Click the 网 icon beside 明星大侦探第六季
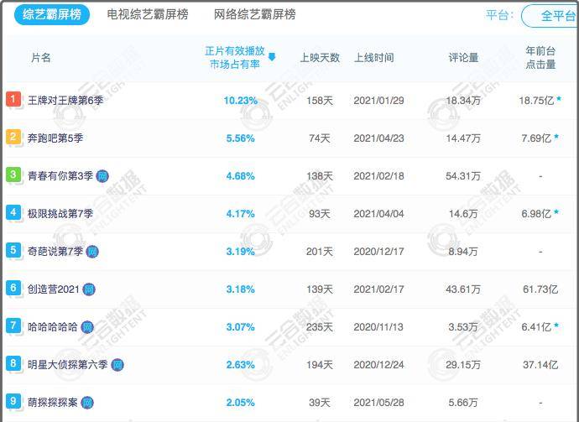This screenshot has width=579, height=422. click(x=117, y=365)
